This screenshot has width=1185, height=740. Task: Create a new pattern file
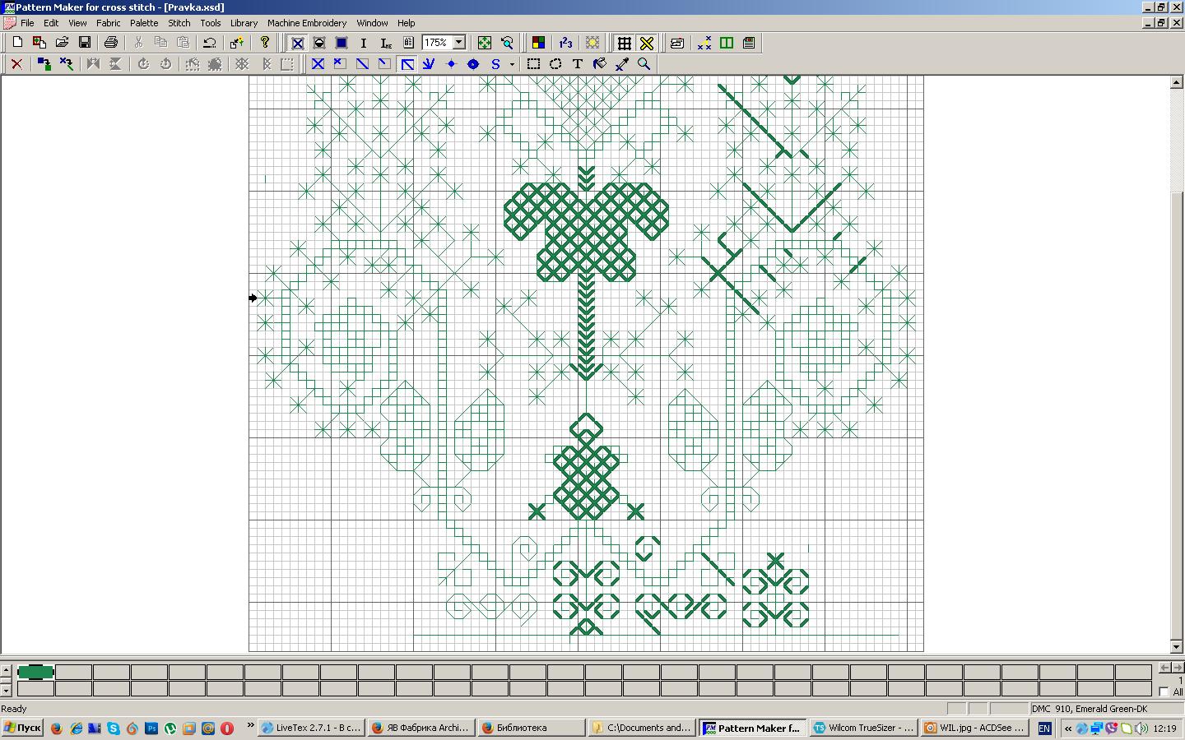point(17,43)
